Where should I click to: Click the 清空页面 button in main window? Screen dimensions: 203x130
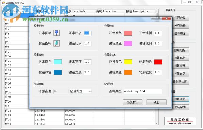[180, 34]
